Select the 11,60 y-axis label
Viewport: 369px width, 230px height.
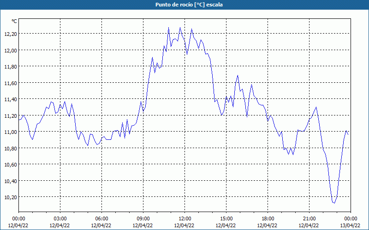click(11, 83)
